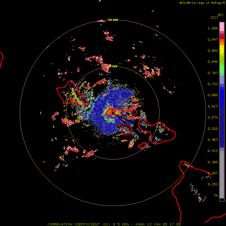This screenshot has width=226, height=226.
Task: Click the 0.627 scale value
Action: (213, 106)
